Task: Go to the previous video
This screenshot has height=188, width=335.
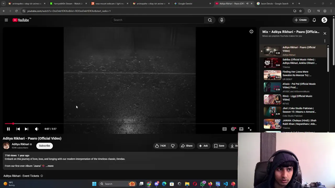Action: [x=18, y=129]
